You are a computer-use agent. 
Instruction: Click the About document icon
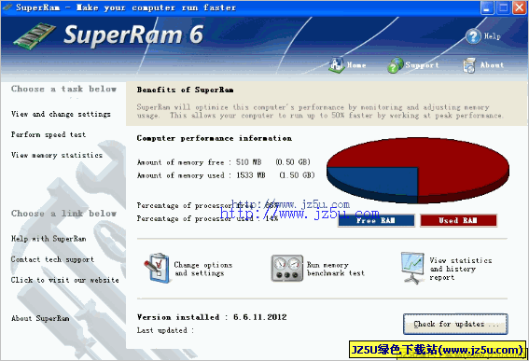point(469,65)
